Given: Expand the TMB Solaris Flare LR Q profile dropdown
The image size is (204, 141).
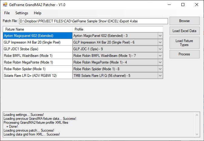Looking at the screenshot, I should click(160, 76).
